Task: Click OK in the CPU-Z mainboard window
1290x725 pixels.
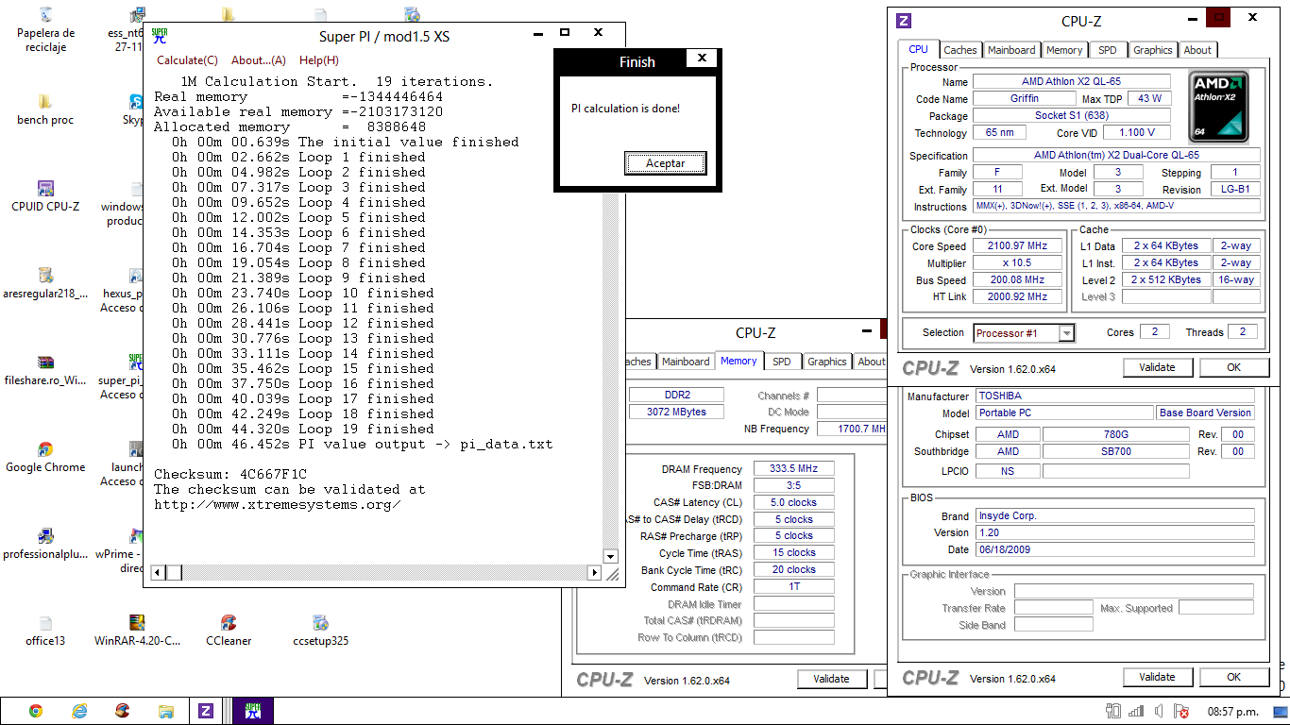Action: (1233, 677)
